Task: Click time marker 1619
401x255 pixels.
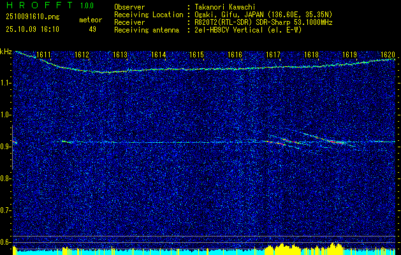Action: point(349,54)
